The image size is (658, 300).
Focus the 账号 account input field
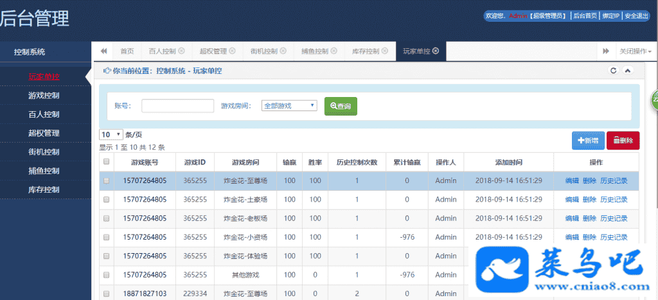coord(177,106)
